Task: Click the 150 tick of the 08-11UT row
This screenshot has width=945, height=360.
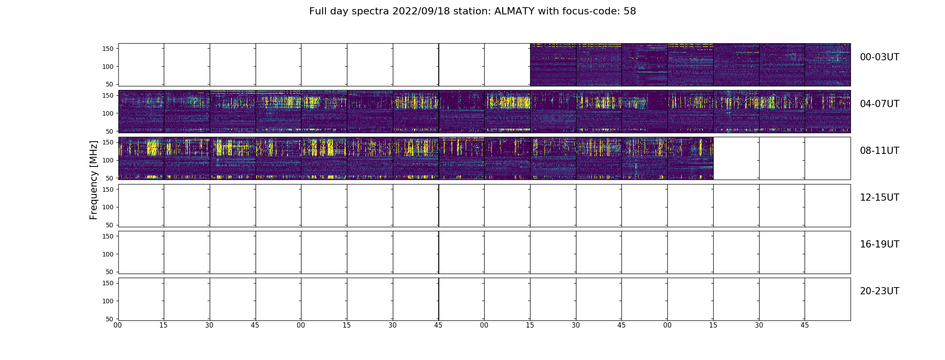Action: click(108, 142)
